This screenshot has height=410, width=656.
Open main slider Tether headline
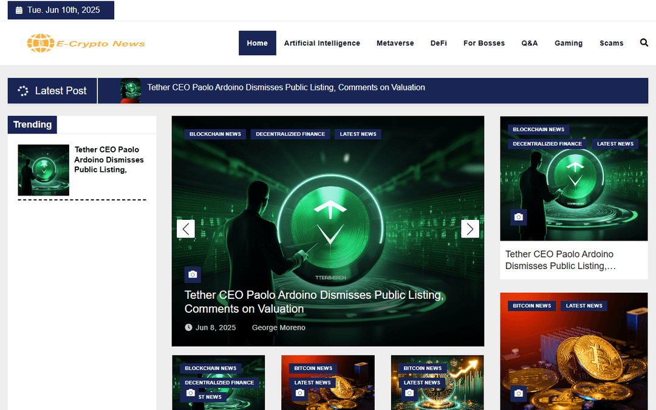coord(314,302)
